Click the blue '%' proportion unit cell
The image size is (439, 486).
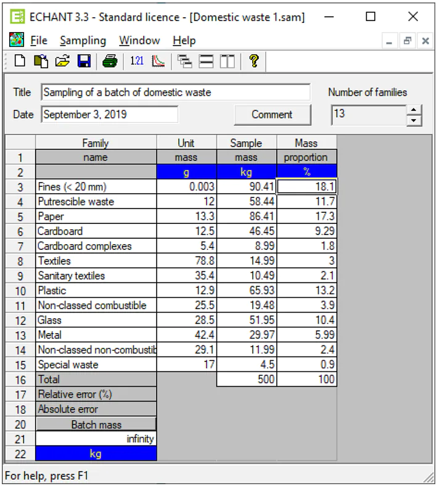[306, 172]
